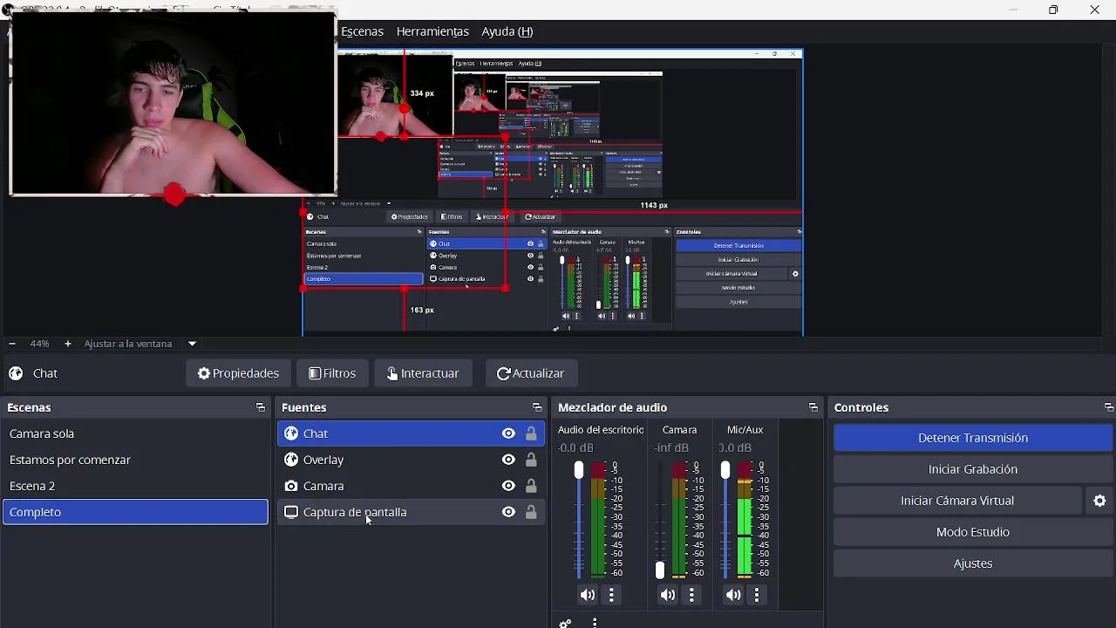Lock the Captura de pantalla source
The image size is (1116, 628).
(531, 512)
